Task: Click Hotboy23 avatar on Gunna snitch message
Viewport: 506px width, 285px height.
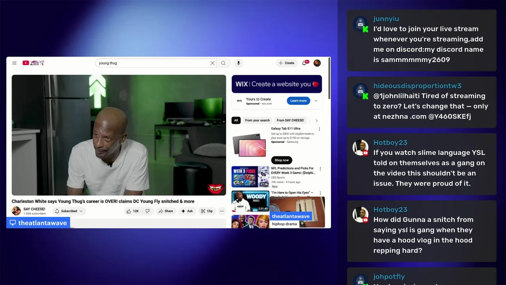Action: (x=361, y=215)
